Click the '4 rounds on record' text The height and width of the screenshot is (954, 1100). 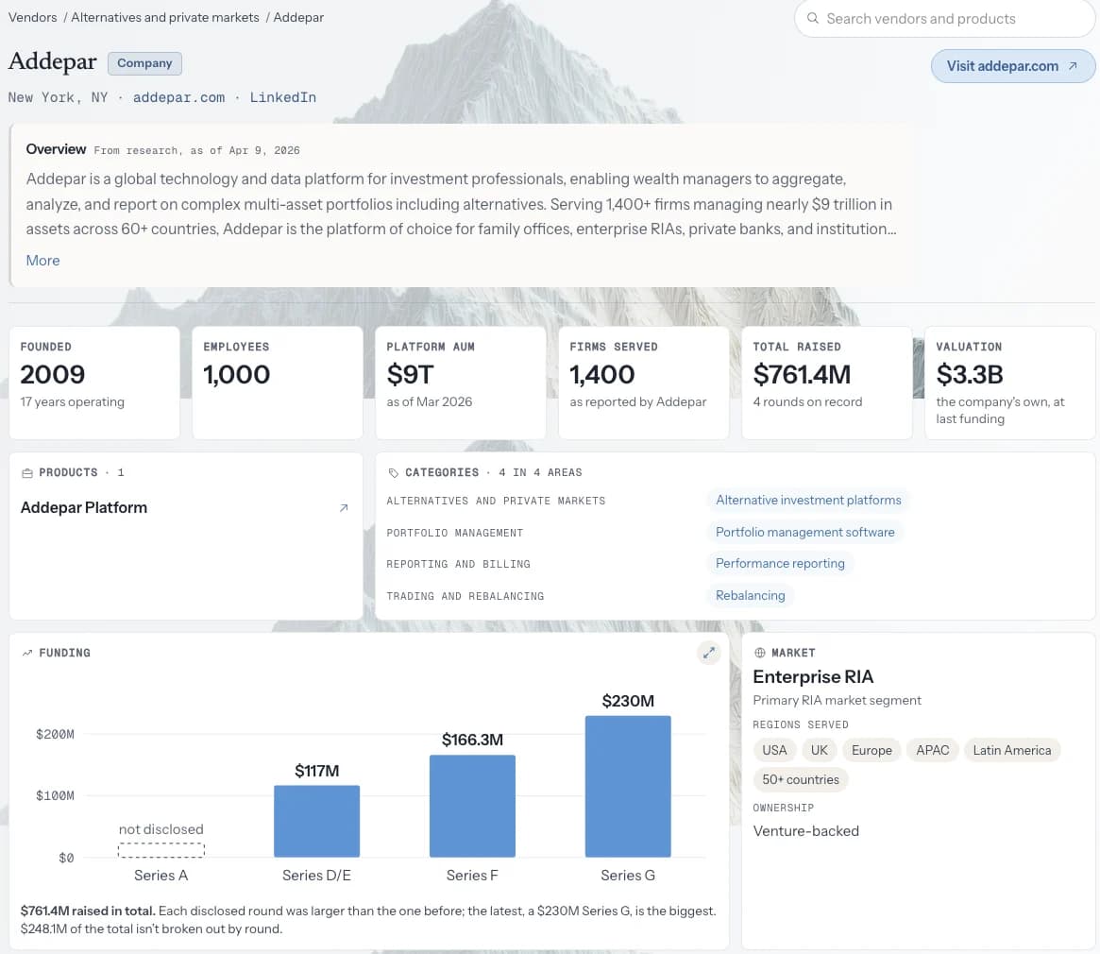click(x=807, y=401)
